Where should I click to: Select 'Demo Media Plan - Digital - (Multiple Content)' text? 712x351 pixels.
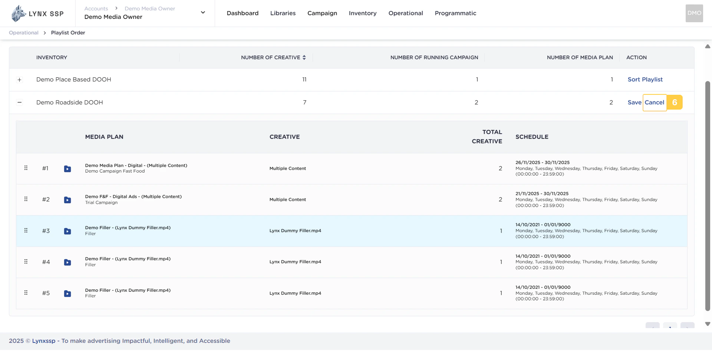point(136,166)
